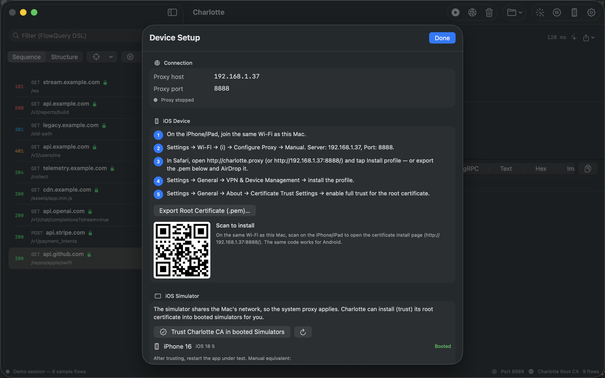
Task: Click the lock icon beside stream.example.com
Action: click(105, 82)
